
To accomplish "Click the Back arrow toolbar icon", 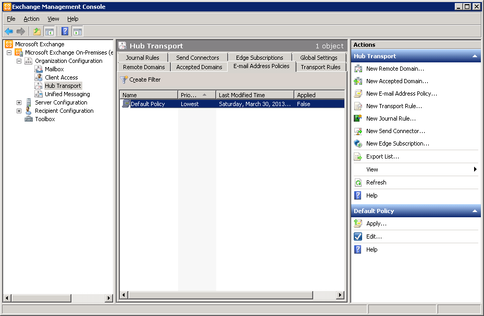I will [9, 31].
